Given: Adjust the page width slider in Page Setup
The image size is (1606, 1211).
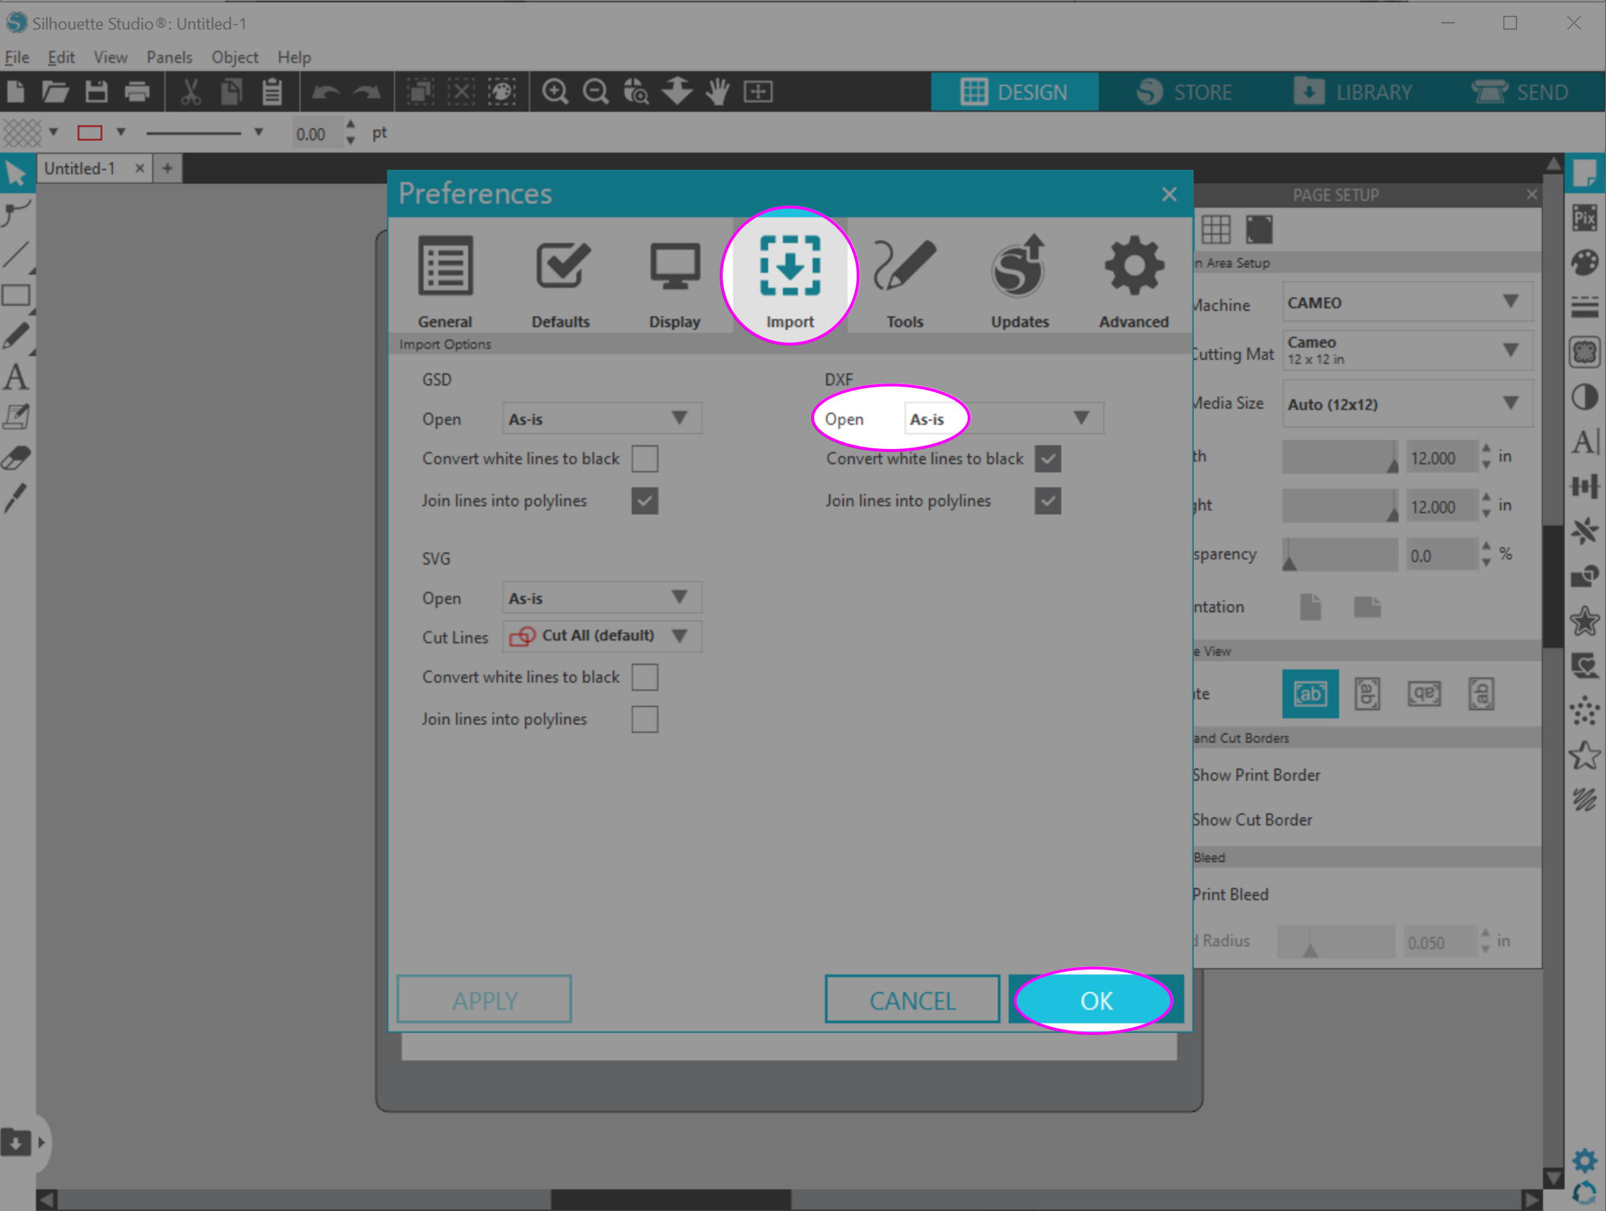Looking at the screenshot, I should [1340, 458].
